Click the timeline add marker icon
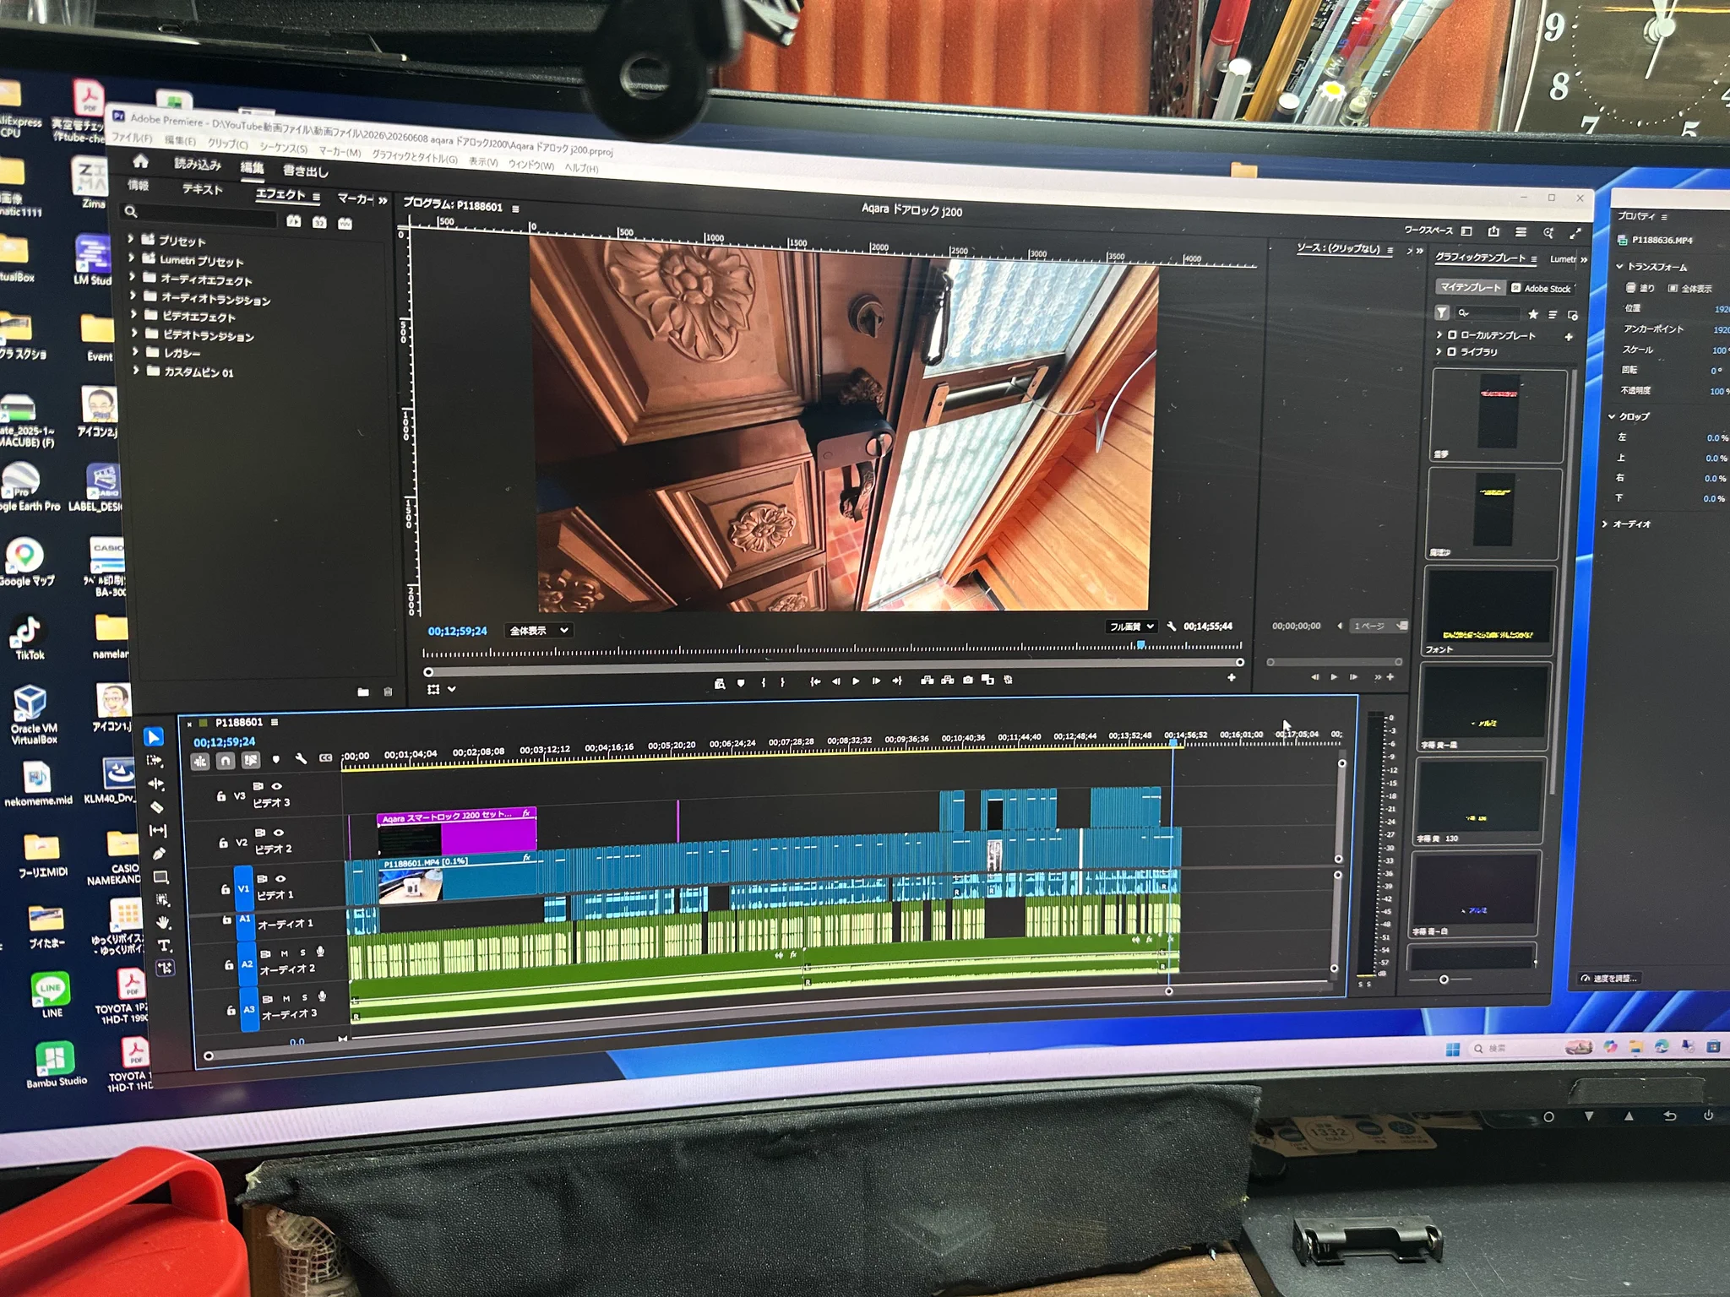 pos(275,759)
